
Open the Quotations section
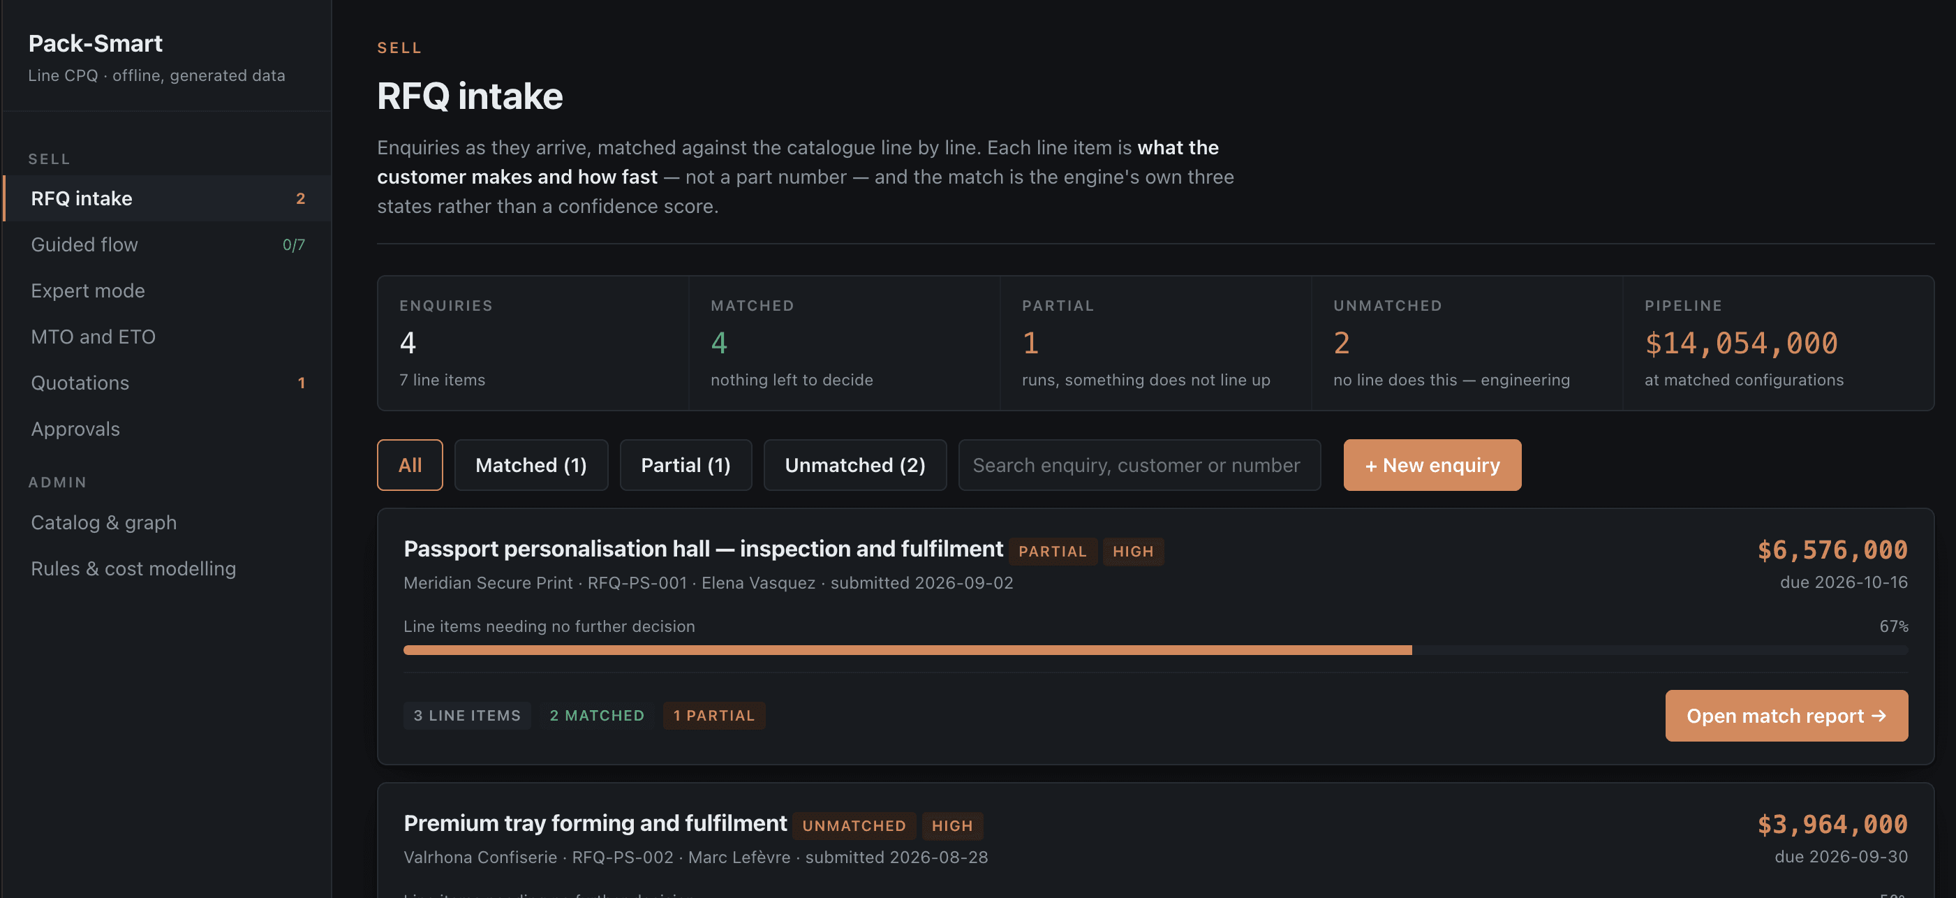point(167,383)
